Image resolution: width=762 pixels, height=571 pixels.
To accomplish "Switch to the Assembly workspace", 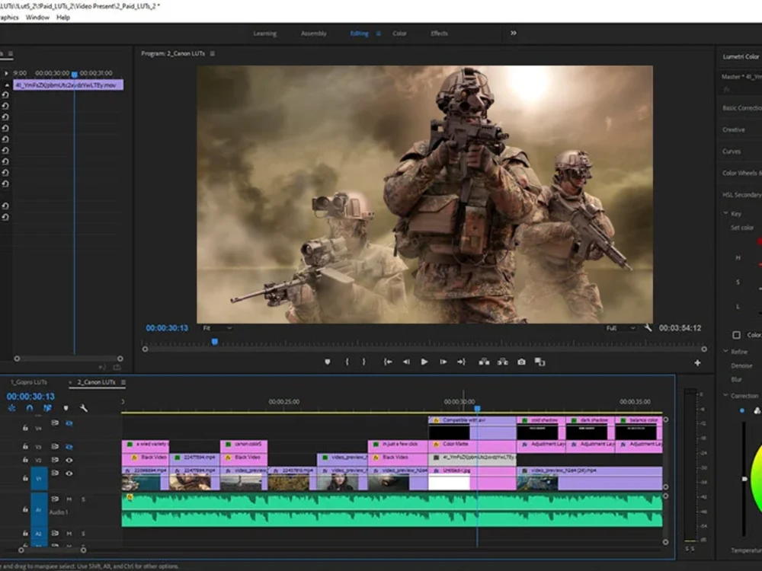I will (314, 33).
